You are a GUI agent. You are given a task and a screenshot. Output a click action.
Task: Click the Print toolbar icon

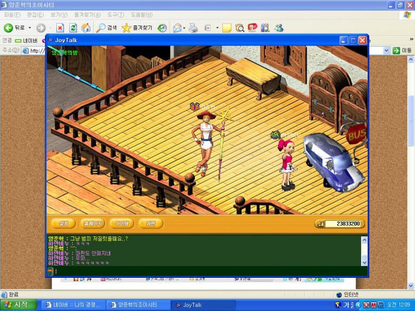pyautogui.click(x=193, y=28)
